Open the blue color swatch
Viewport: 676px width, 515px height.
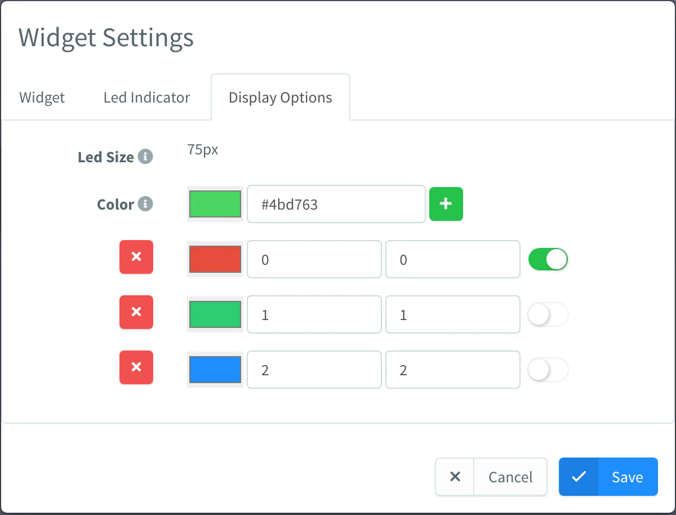(215, 370)
